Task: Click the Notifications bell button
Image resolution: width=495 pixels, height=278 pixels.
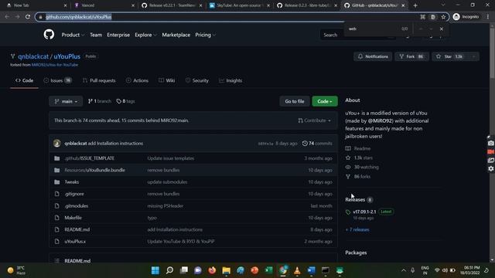Action: point(373,56)
